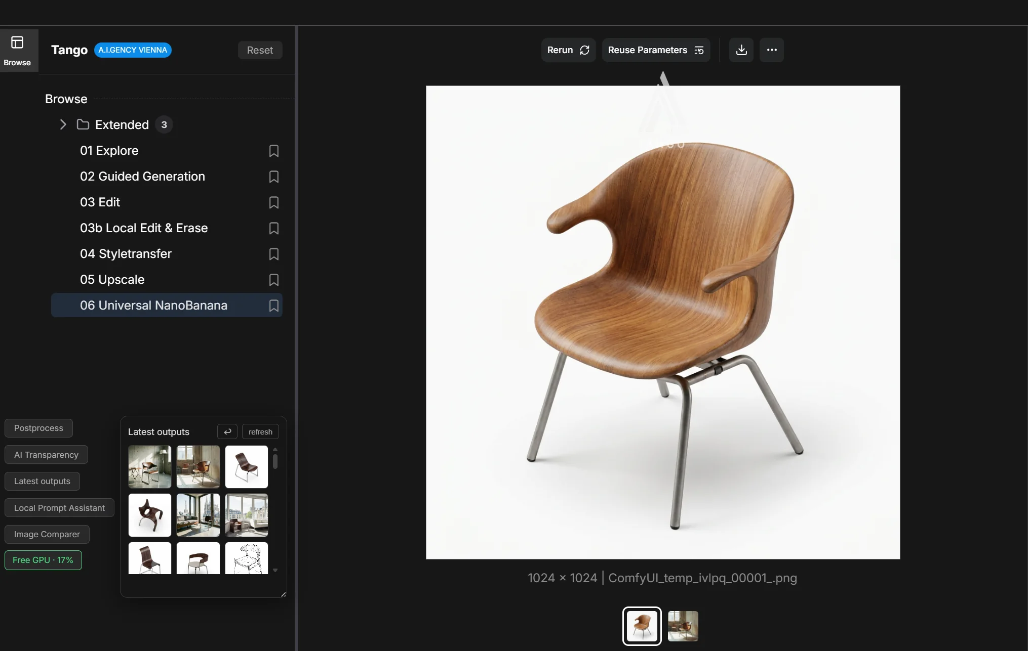1028x651 pixels.
Task: Click the Reset button
Action: coord(260,50)
